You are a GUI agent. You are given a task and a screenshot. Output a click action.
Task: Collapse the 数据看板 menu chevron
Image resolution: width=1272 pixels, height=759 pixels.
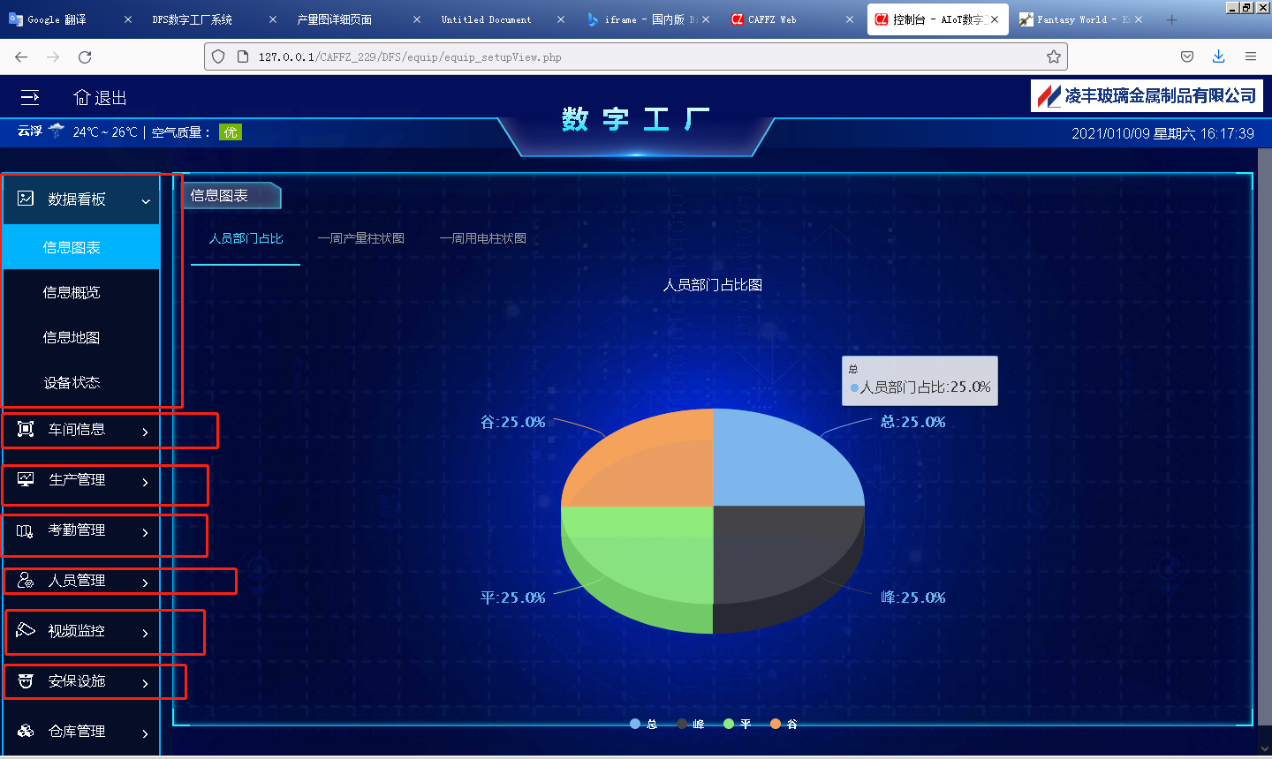(x=146, y=199)
